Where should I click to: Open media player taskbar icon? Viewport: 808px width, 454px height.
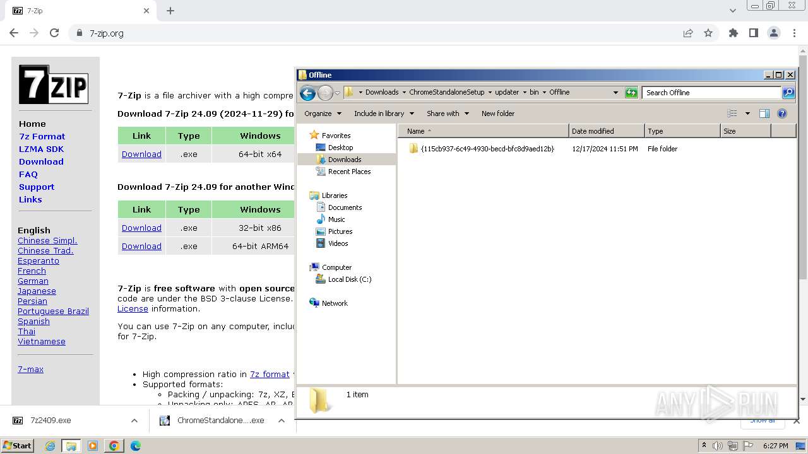(93, 446)
